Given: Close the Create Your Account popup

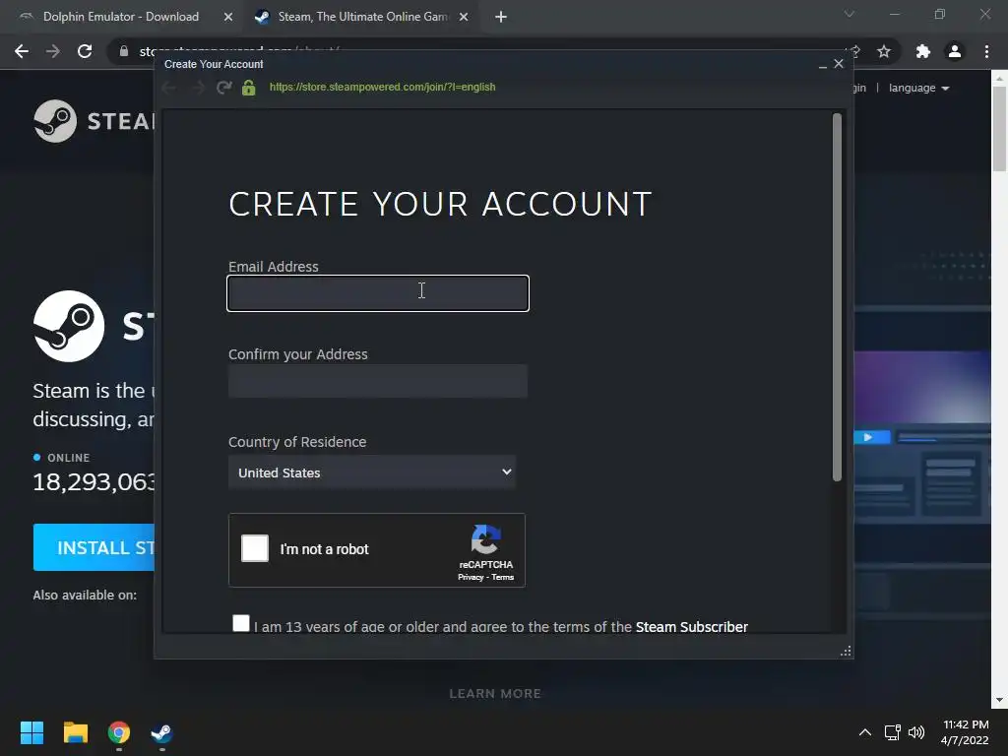Looking at the screenshot, I should pos(839,64).
